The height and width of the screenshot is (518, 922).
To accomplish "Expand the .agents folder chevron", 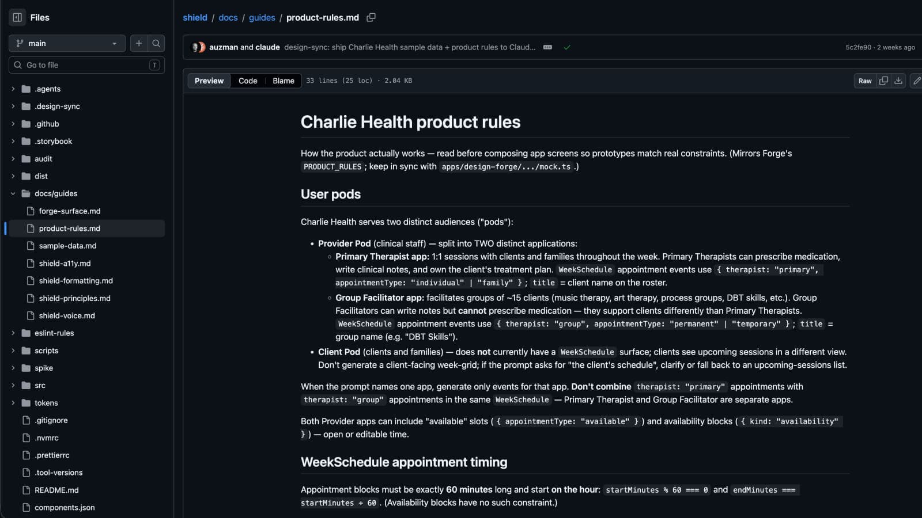I will pos(13,89).
